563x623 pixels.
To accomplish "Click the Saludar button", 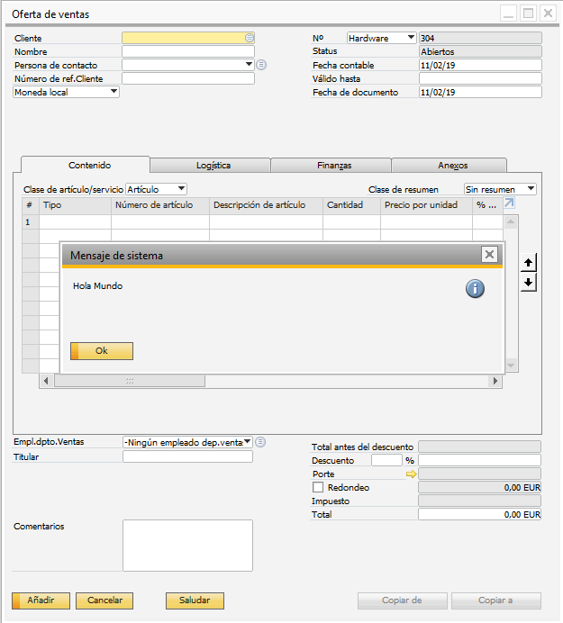I will [x=195, y=600].
